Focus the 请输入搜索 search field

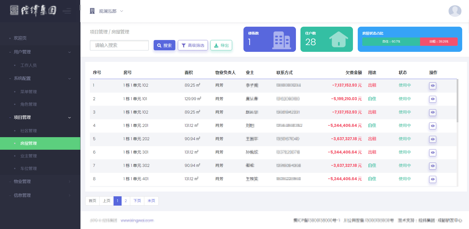click(119, 45)
